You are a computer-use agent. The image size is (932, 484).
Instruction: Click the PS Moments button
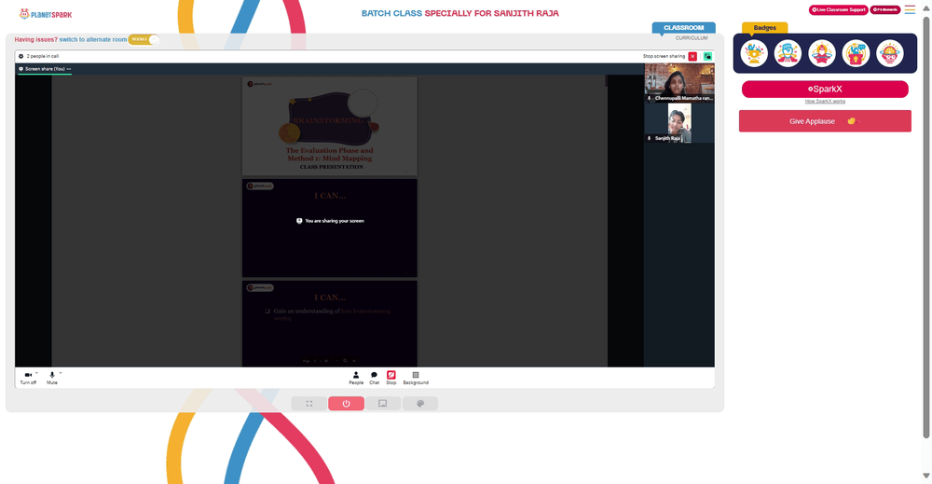click(x=885, y=10)
